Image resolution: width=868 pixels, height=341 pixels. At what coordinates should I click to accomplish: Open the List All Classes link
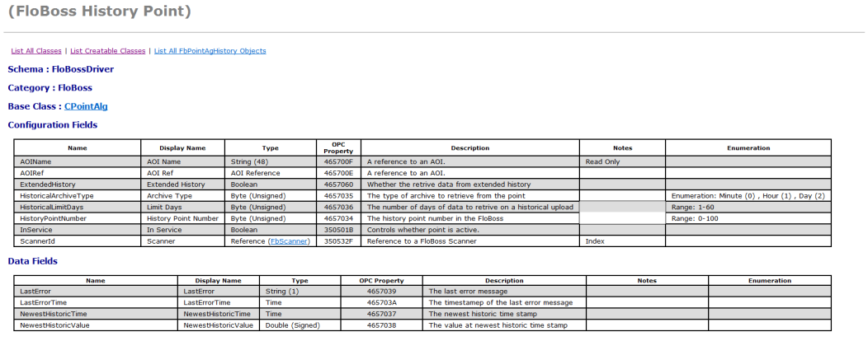[x=36, y=51]
